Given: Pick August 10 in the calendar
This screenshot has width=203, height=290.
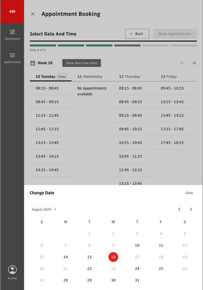Looking at the screenshot, I should (x=137, y=245).
